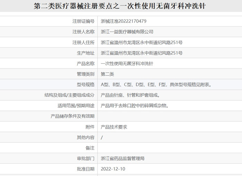Click the page title about 一次性使用无菌牙科冲洗针

[120, 6]
